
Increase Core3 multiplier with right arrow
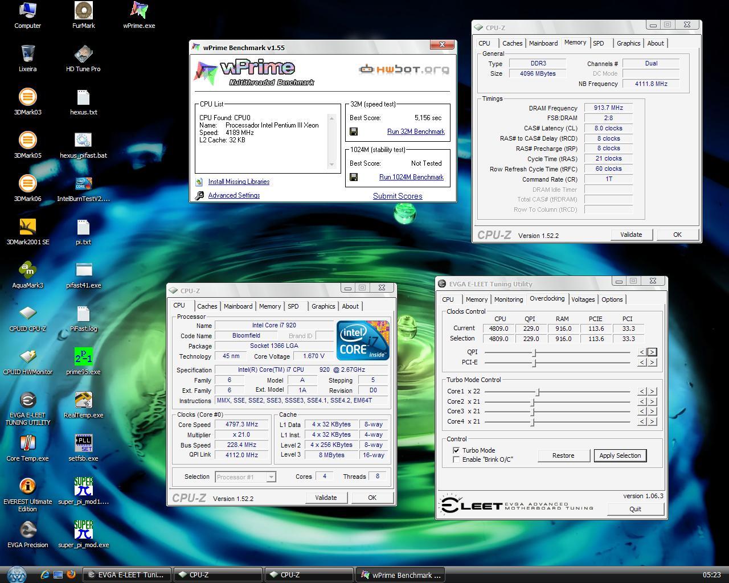point(652,411)
